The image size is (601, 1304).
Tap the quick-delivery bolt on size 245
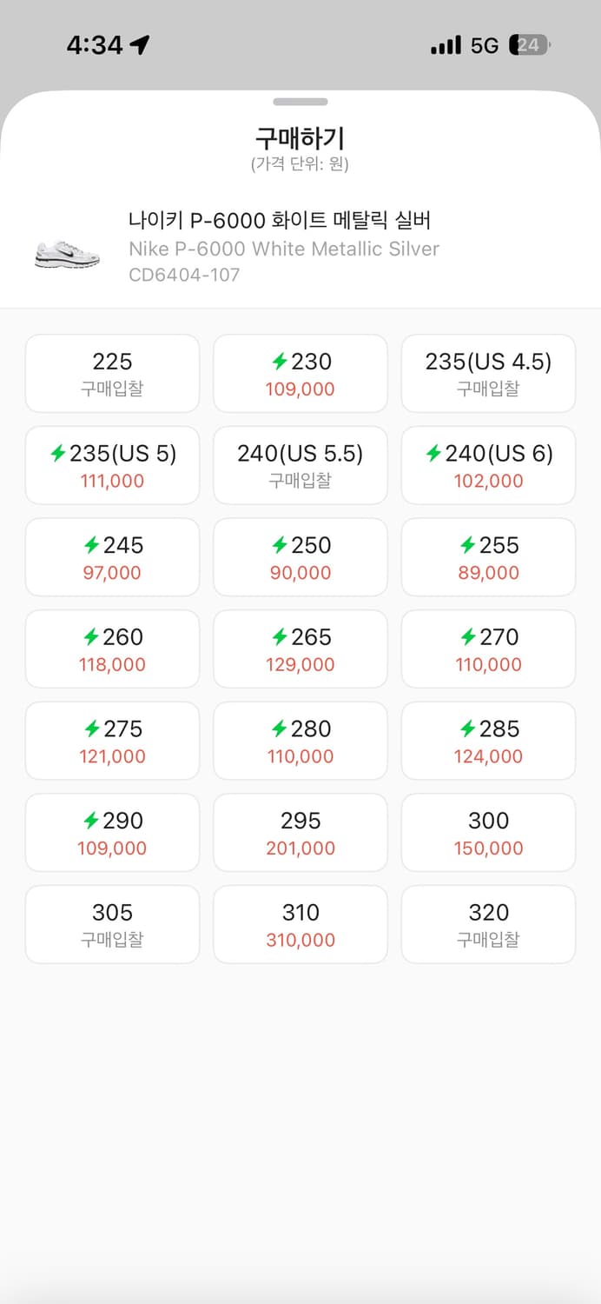pos(91,545)
